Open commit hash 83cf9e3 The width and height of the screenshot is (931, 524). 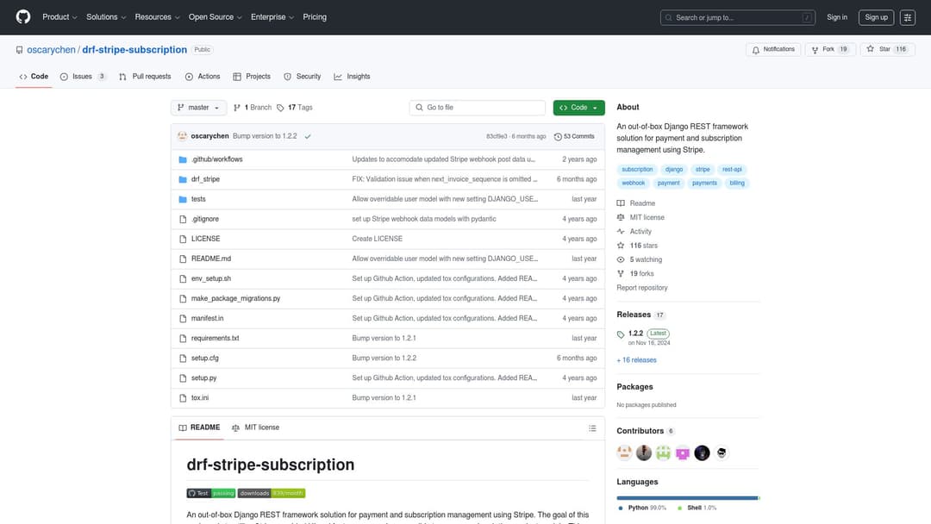pyautogui.click(x=497, y=136)
